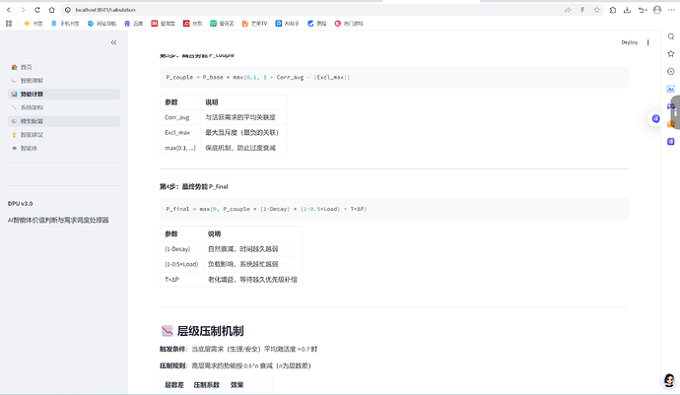Open the 智能理解 page in the sidebar

(x=64, y=81)
